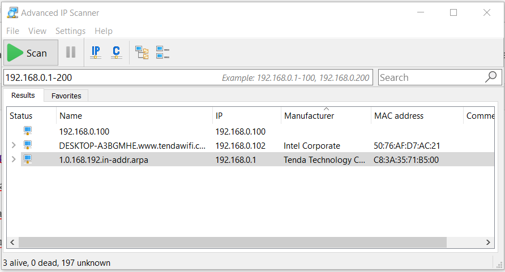Screen dimensions: 505x272
Task: Click computer icon for 192.168.0.100 row
Action: [28, 131]
